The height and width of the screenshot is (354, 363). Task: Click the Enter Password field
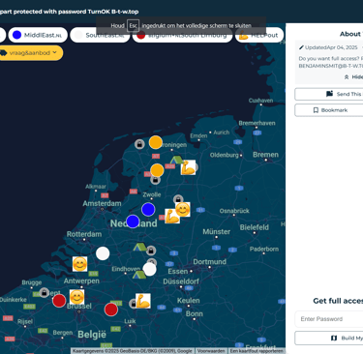coord(329,319)
